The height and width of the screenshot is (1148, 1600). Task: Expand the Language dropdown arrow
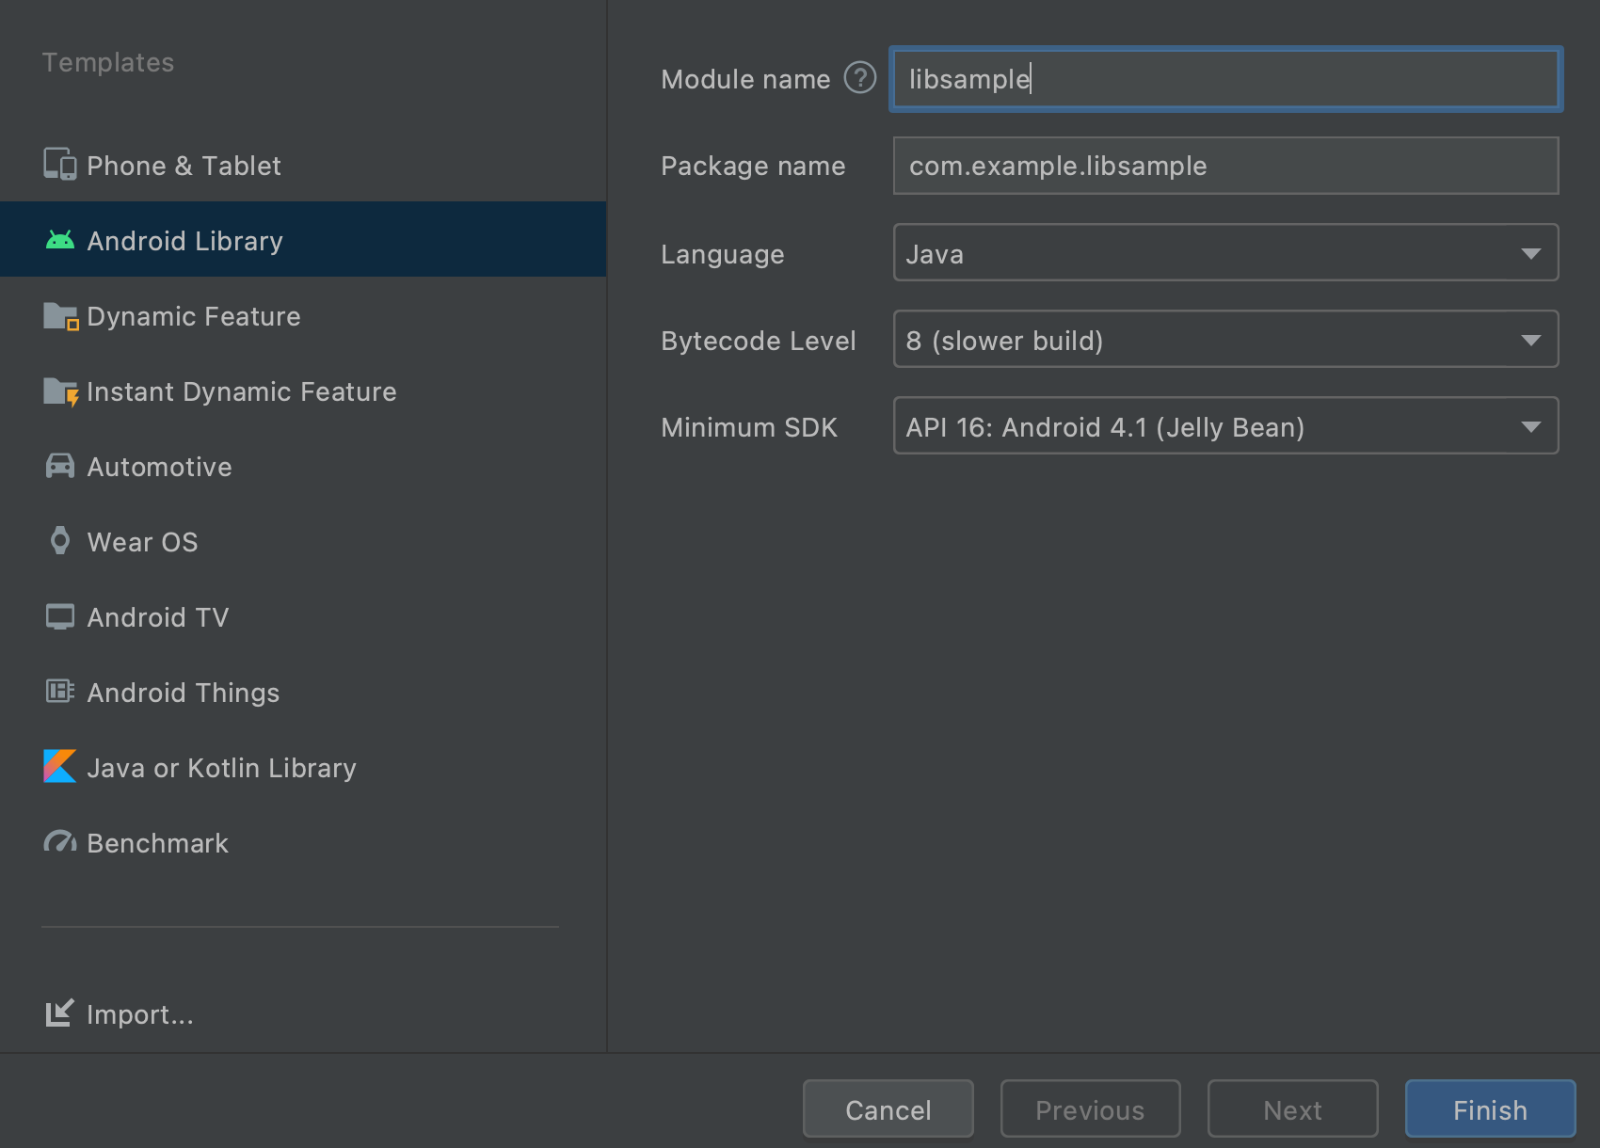click(x=1531, y=253)
